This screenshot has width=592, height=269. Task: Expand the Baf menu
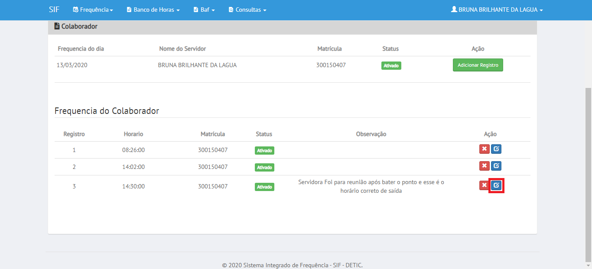204,10
